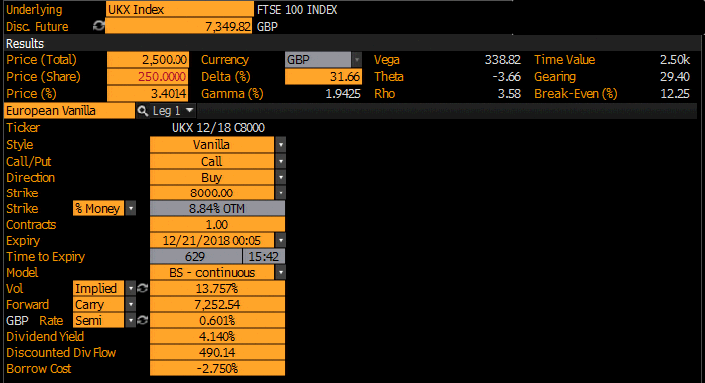This screenshot has width=705, height=383.
Task: Select the Dividend Yield 4.140% field
Action: (217, 336)
